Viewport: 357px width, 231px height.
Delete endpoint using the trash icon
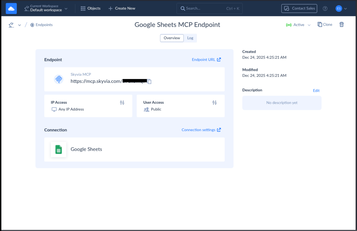coord(342,25)
